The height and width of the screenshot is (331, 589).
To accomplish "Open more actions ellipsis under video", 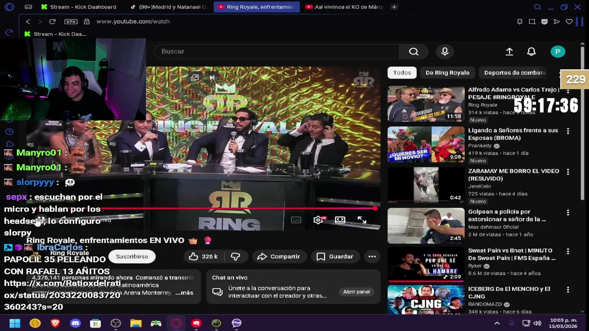I will pos(372,257).
